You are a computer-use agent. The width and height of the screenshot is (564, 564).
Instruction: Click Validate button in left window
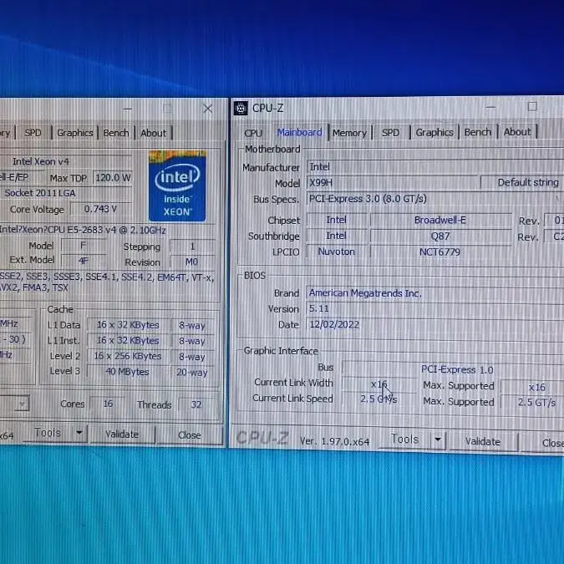point(122,434)
